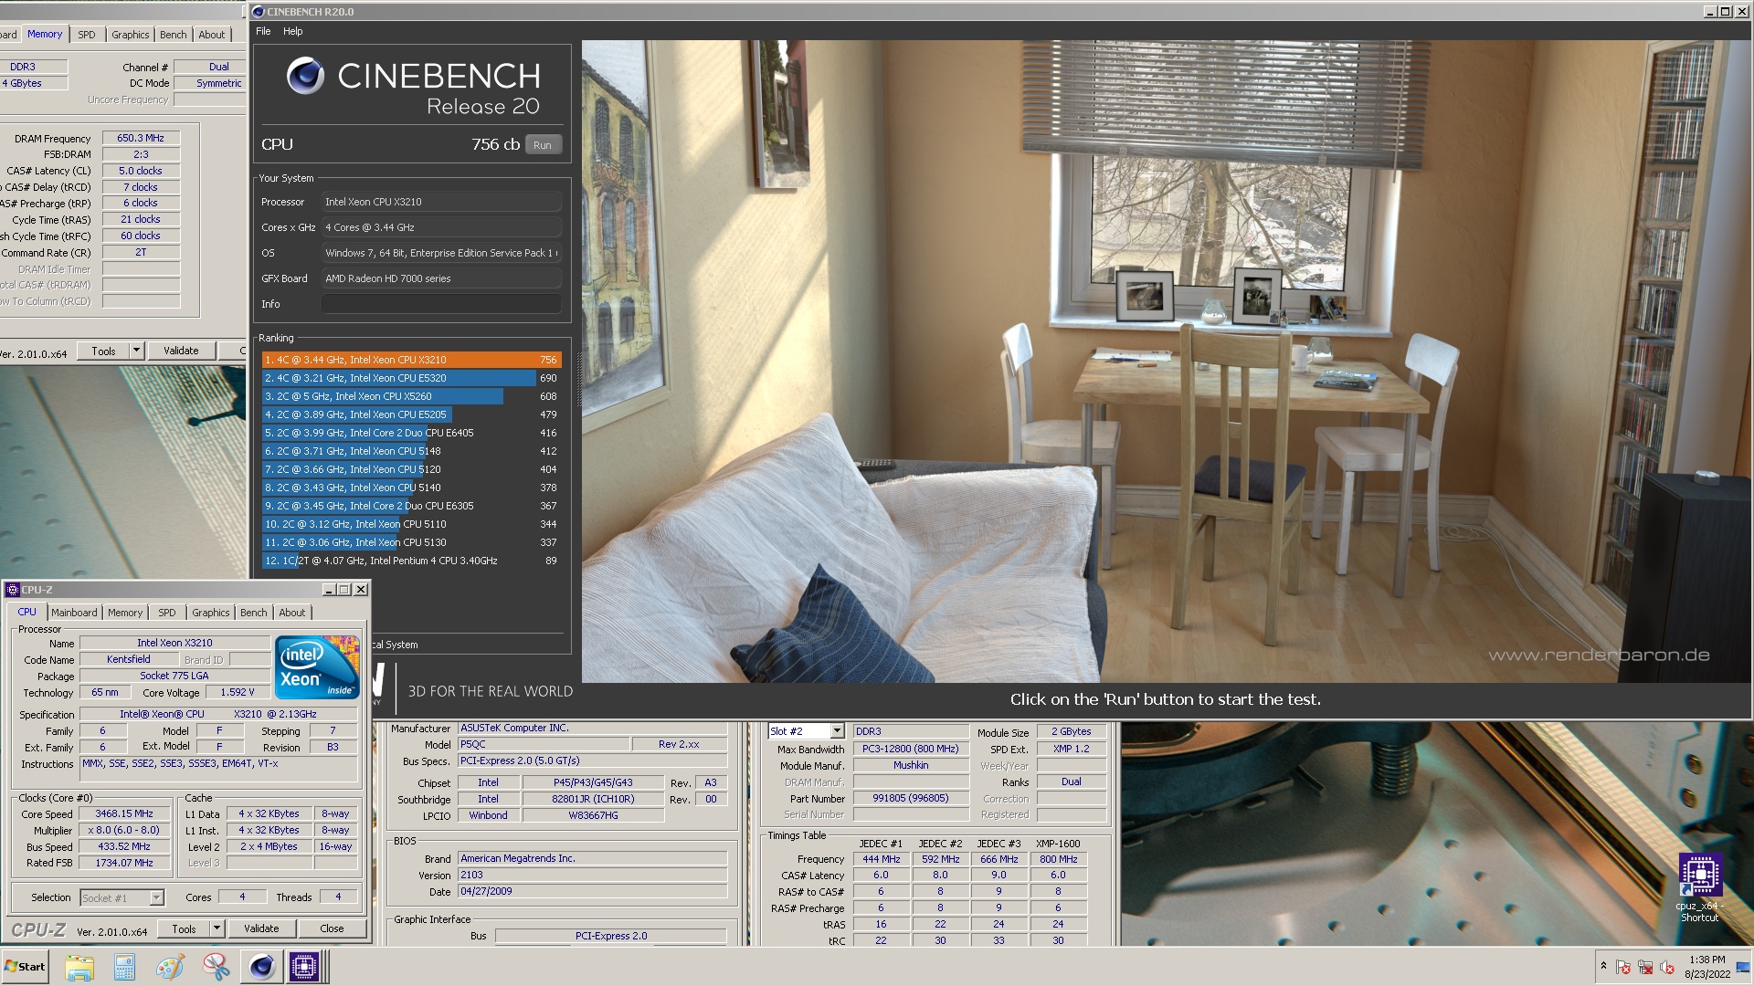
Task: Open the cpuz_x64 Shortcut desktop icon
Action: (1699, 887)
